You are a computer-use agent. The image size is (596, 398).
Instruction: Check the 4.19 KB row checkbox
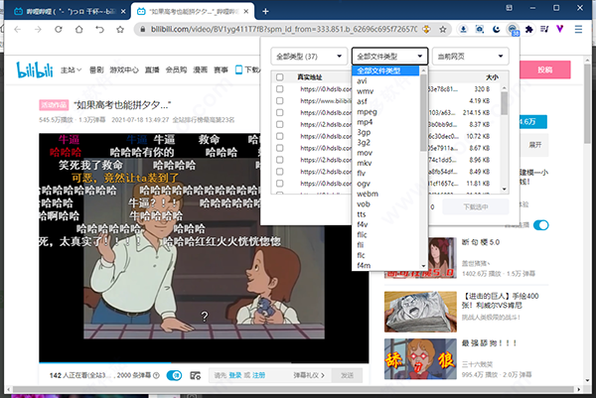pos(280,100)
